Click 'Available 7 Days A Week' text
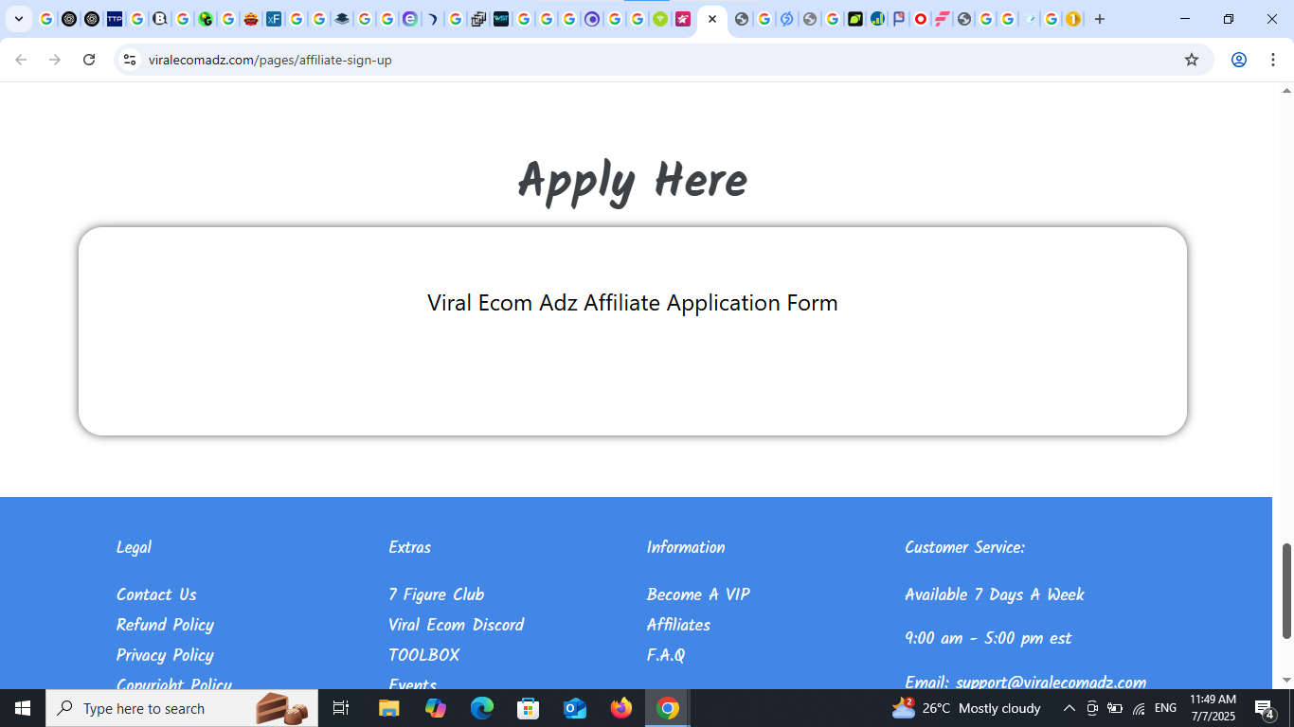The image size is (1294, 727). (994, 594)
